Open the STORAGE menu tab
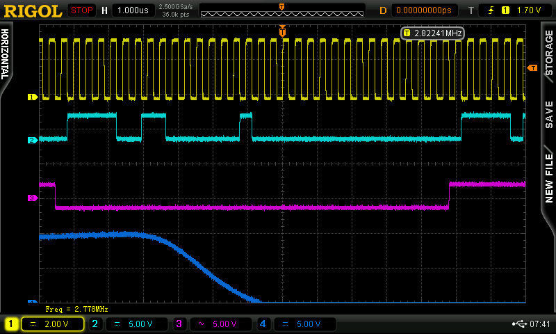Screen dimensions: 556x334 tap(549, 52)
